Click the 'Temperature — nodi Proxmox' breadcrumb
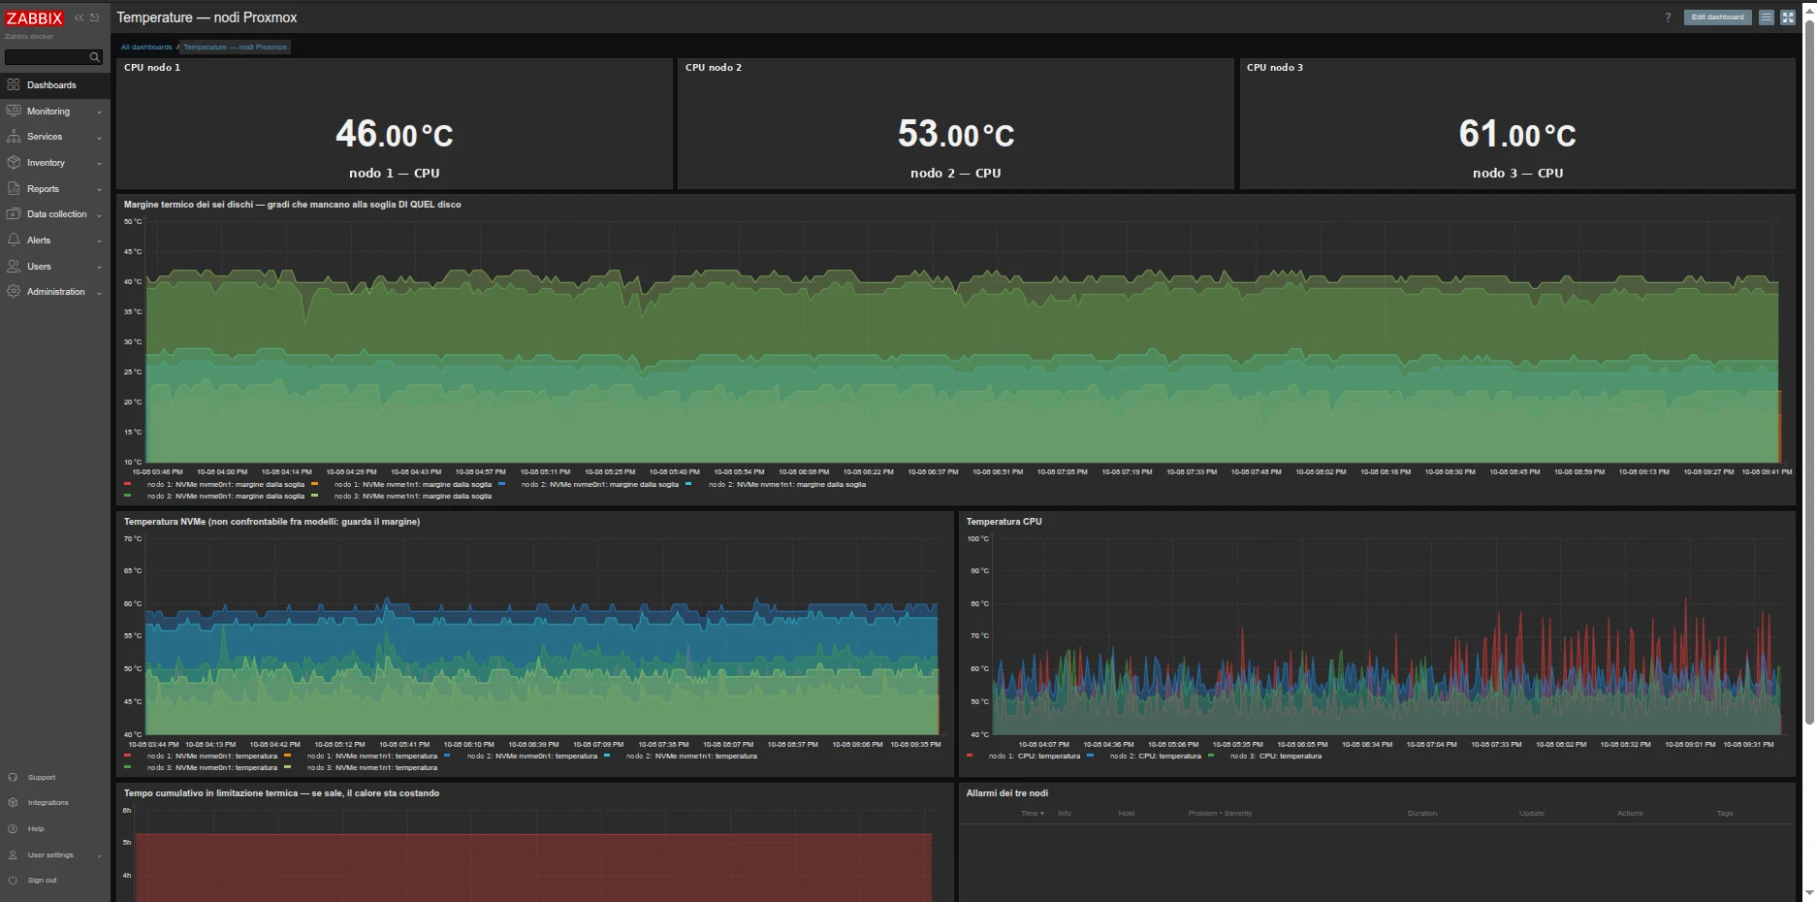Screen dimensions: 1817x902 [x=236, y=47]
